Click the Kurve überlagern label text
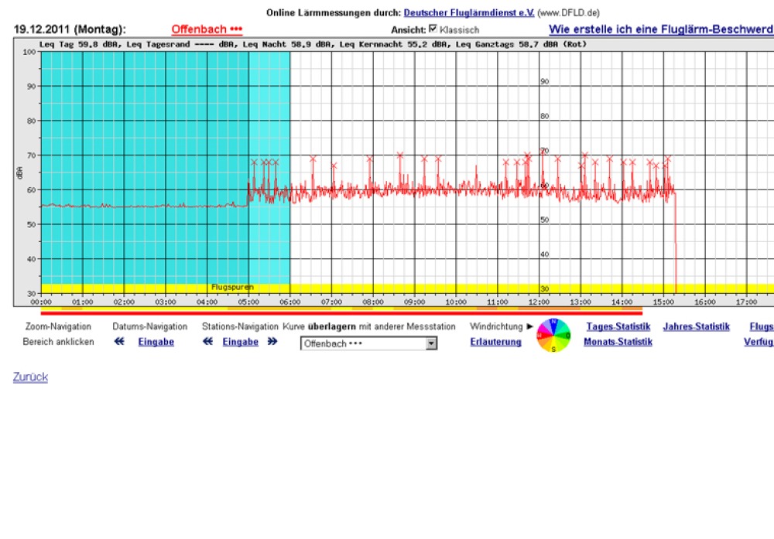This screenshot has height=539, width=774. 368,326
